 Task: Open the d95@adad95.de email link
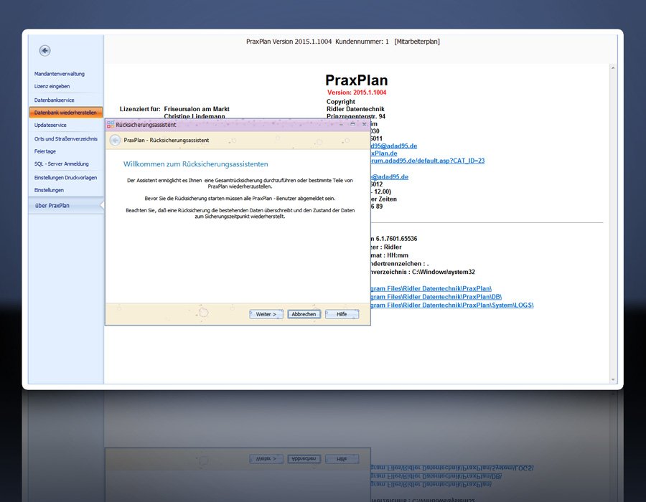394,146
